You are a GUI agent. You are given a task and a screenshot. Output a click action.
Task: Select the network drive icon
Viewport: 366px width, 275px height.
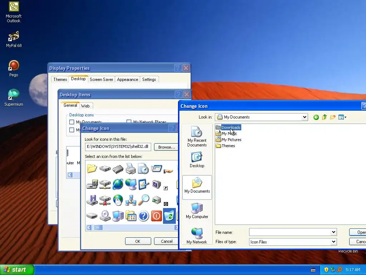pos(105,184)
